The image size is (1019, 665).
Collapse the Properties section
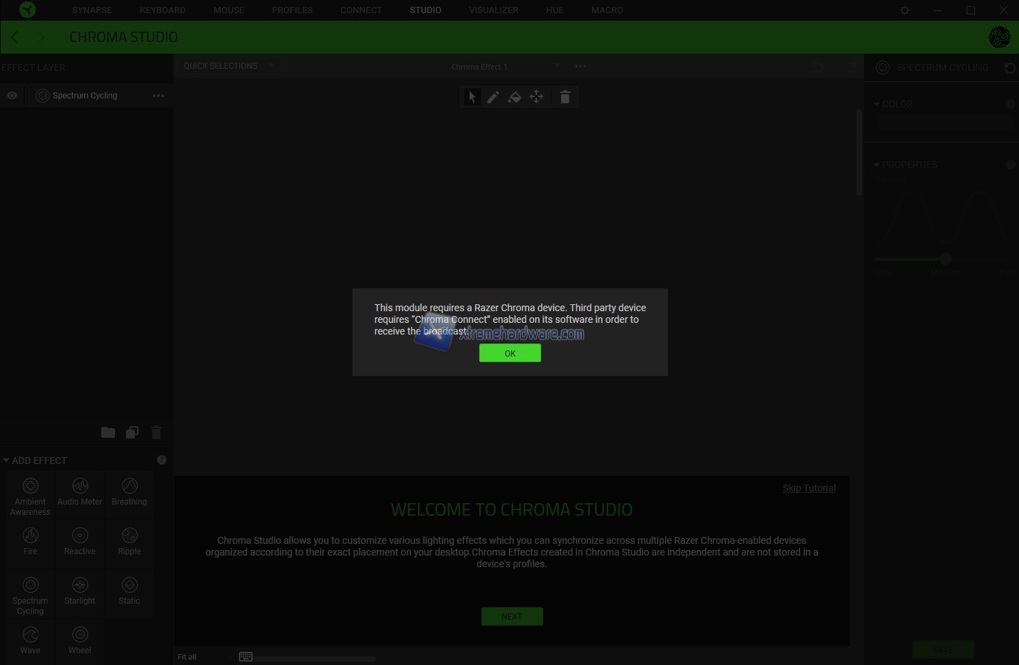pyautogui.click(x=876, y=165)
